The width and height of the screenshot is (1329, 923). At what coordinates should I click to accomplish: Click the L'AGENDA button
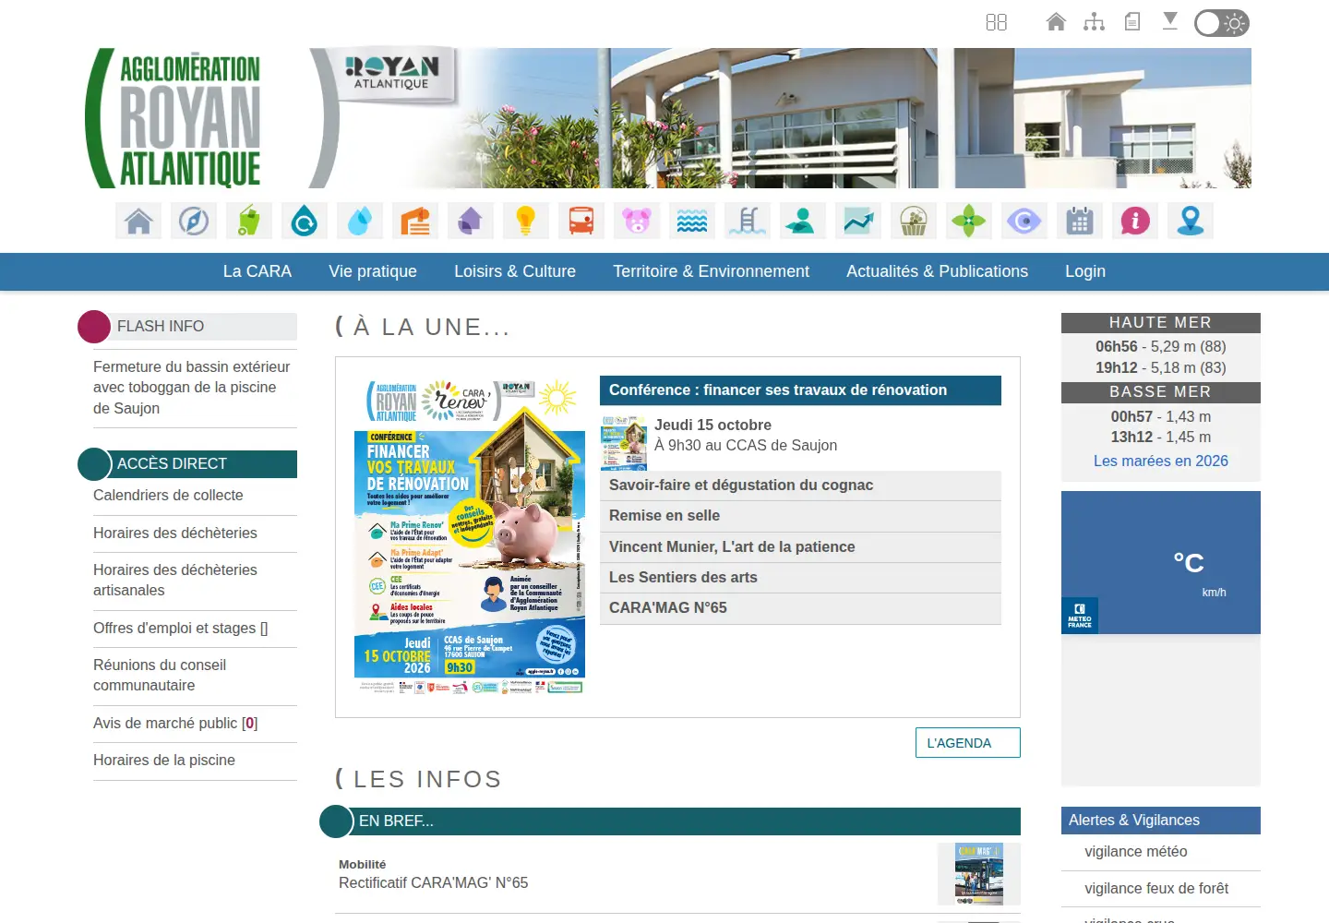[968, 743]
